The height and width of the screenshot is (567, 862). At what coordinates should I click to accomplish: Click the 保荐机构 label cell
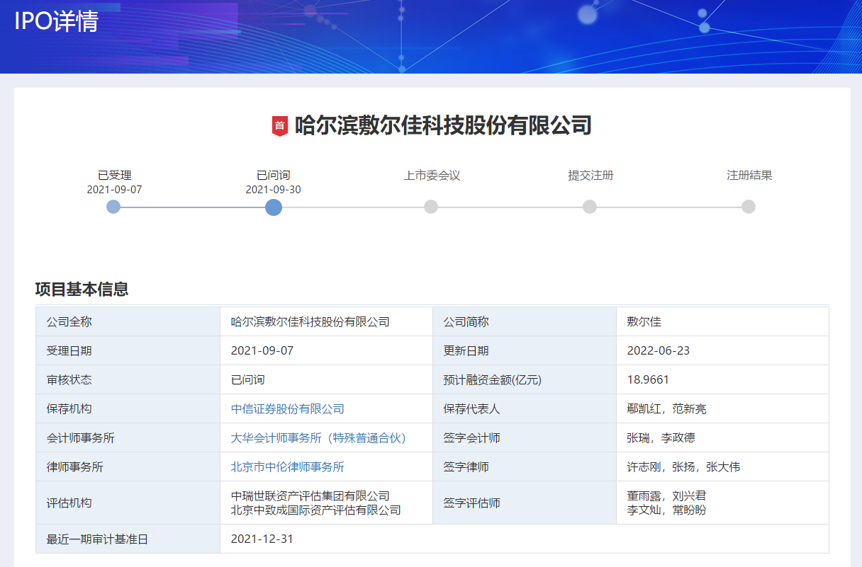coord(128,409)
